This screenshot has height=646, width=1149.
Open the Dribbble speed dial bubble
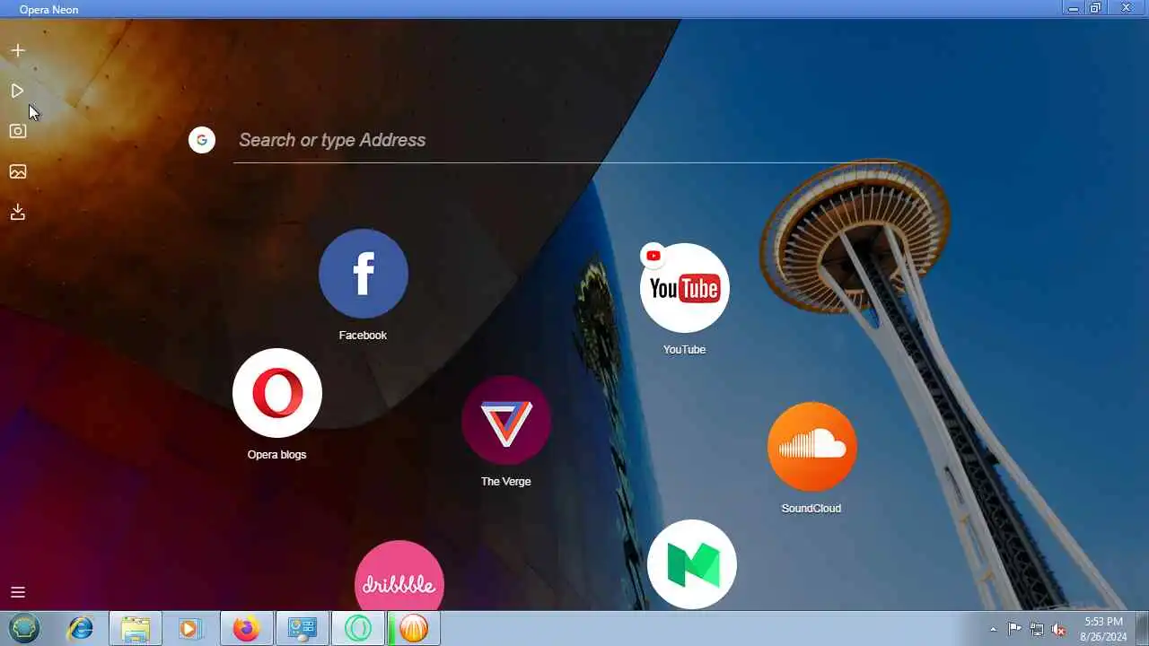click(399, 575)
